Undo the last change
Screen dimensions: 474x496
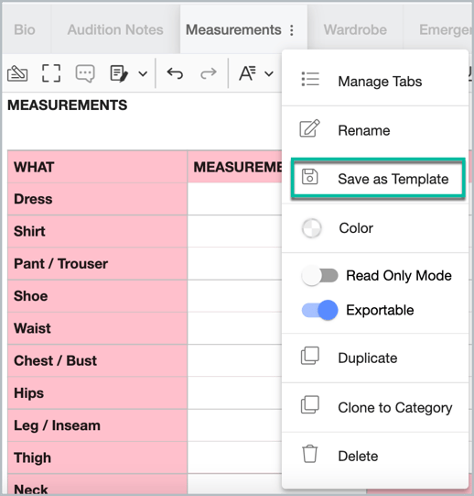pos(175,73)
